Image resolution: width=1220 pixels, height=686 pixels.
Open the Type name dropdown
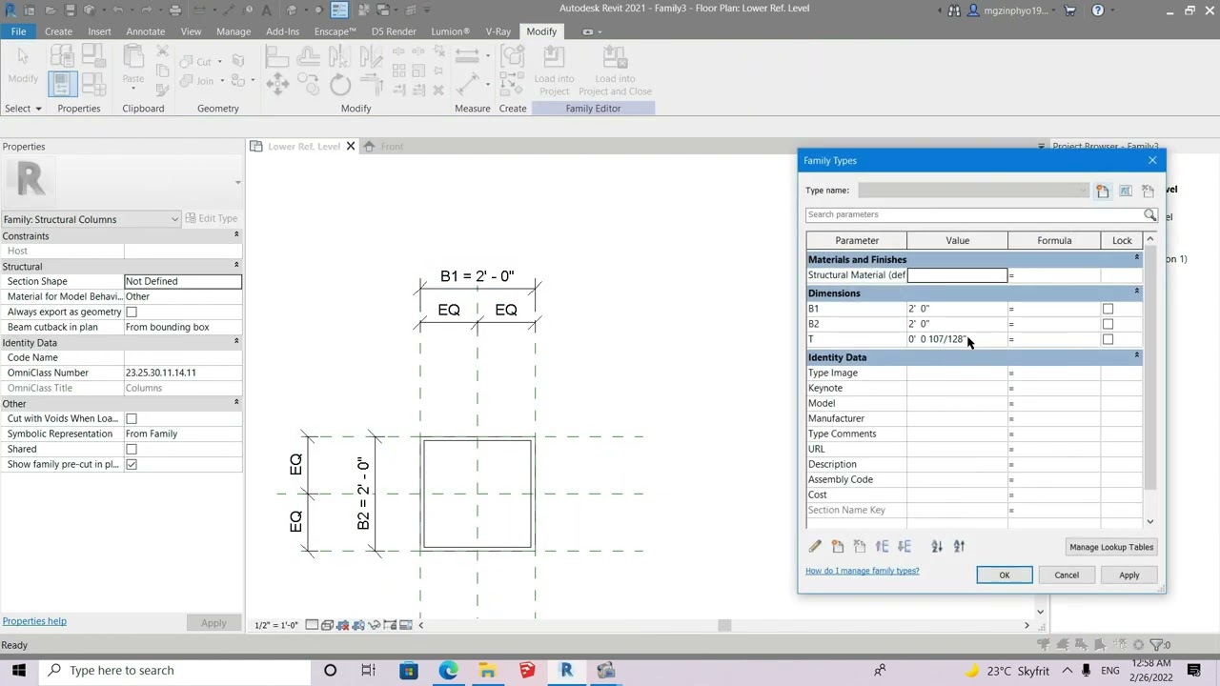click(x=973, y=191)
